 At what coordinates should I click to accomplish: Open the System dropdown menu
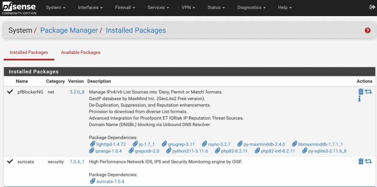coord(56,7)
